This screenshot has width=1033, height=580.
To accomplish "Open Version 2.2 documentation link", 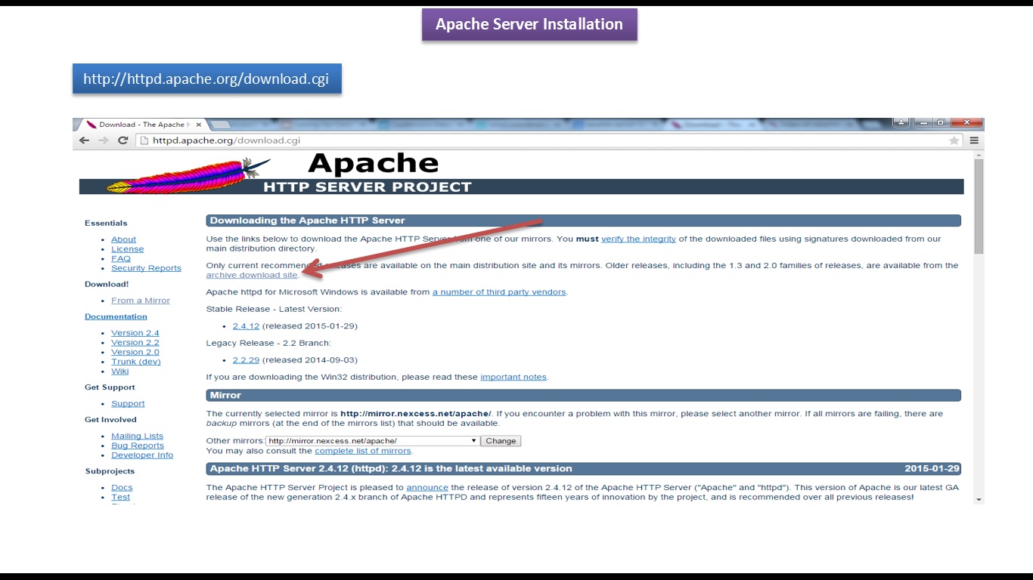I will click(135, 343).
